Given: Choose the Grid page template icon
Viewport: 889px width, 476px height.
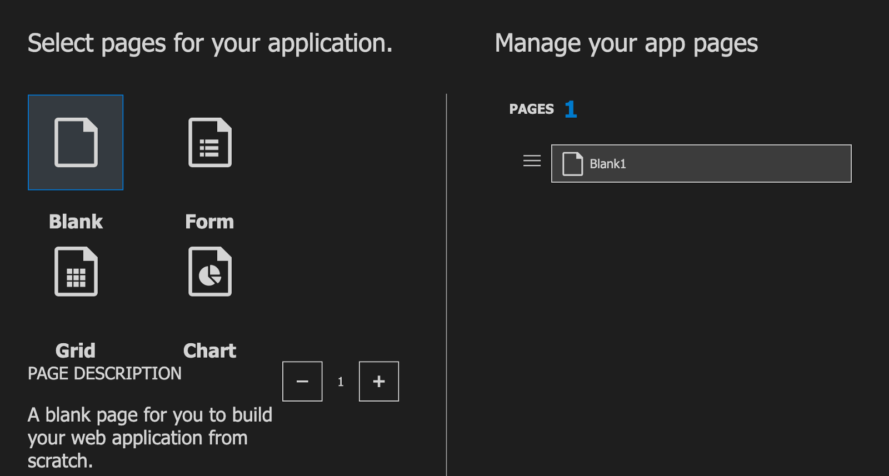Looking at the screenshot, I should (76, 271).
